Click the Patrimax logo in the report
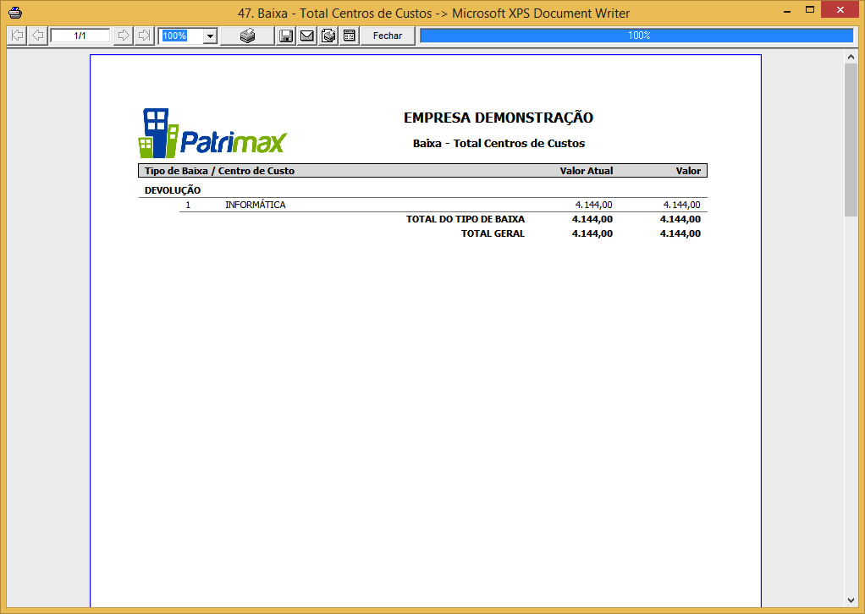The height and width of the screenshot is (614, 865). click(x=212, y=133)
